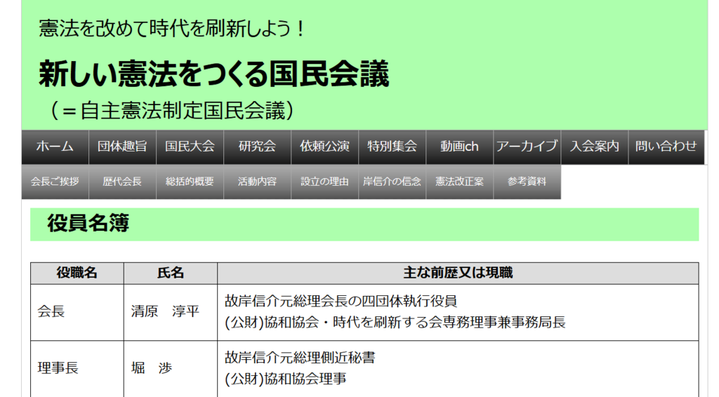Click the 氏名 column header
This screenshot has width=719, height=397.
tap(171, 273)
